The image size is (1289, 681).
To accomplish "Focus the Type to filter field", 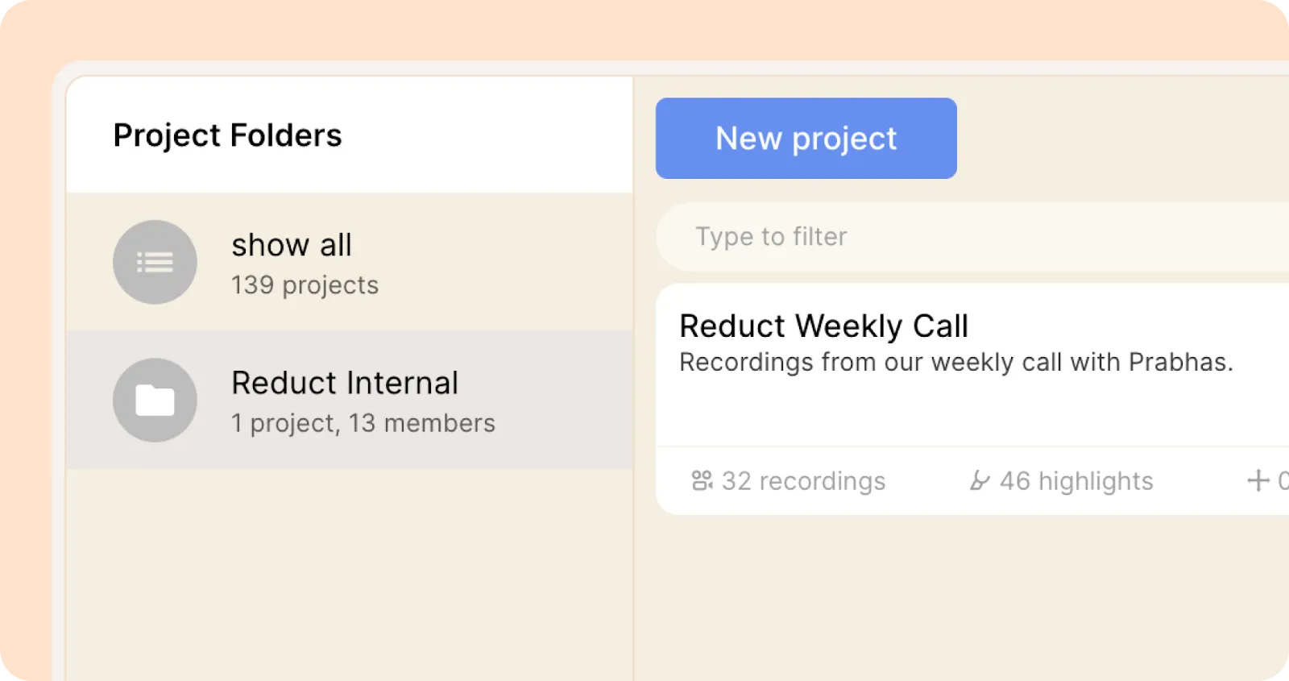I will pos(967,237).
